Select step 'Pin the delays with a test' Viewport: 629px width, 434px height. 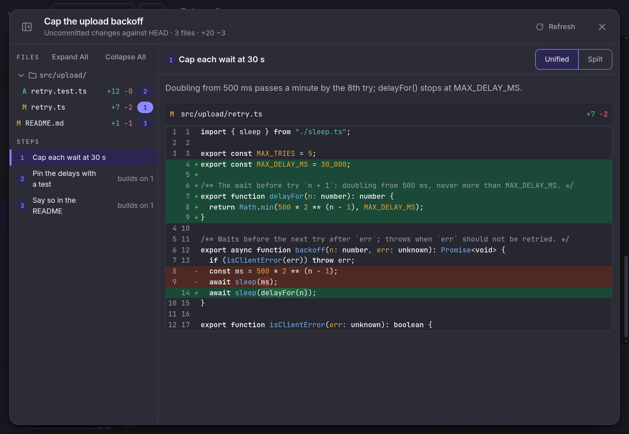(x=84, y=179)
